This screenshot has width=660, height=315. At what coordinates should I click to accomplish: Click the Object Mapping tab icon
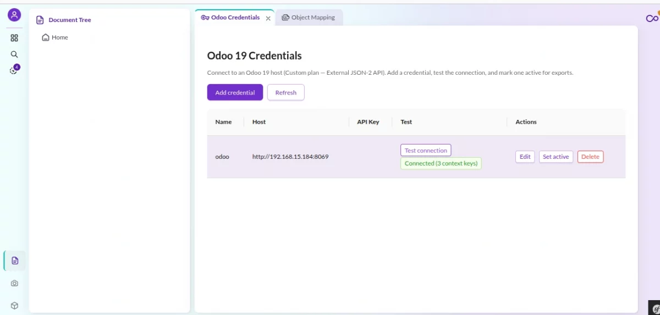285,18
